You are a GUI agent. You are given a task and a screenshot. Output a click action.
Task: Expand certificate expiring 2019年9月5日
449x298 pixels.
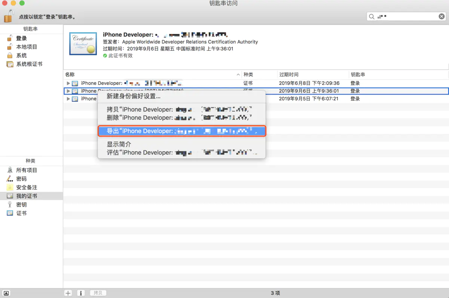[x=68, y=99]
